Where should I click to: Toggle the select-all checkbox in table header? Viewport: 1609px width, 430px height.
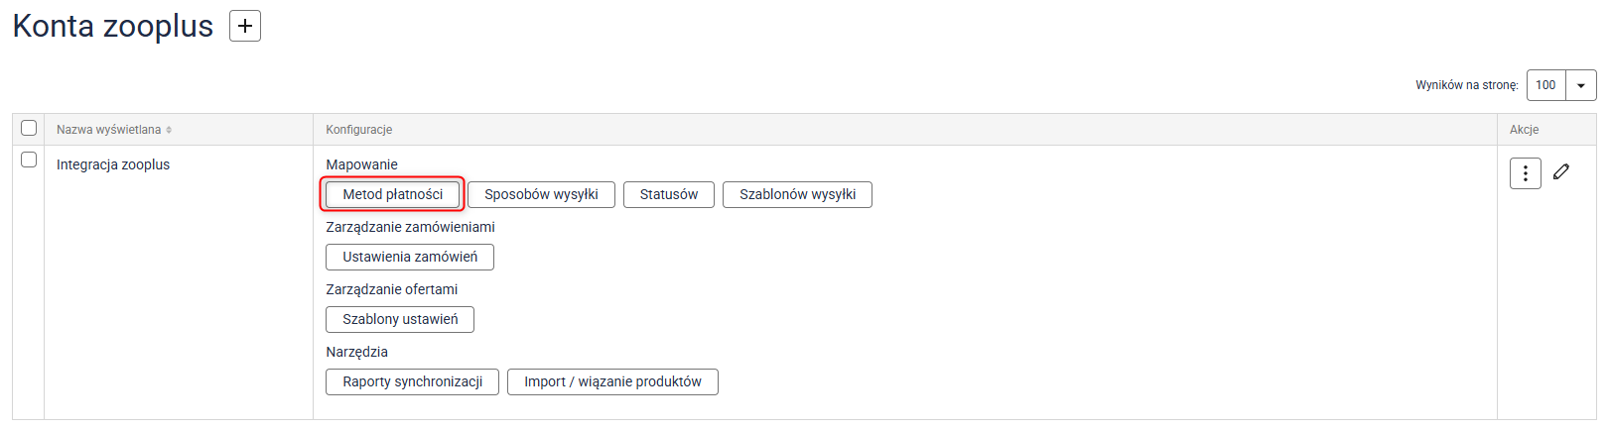(x=29, y=128)
